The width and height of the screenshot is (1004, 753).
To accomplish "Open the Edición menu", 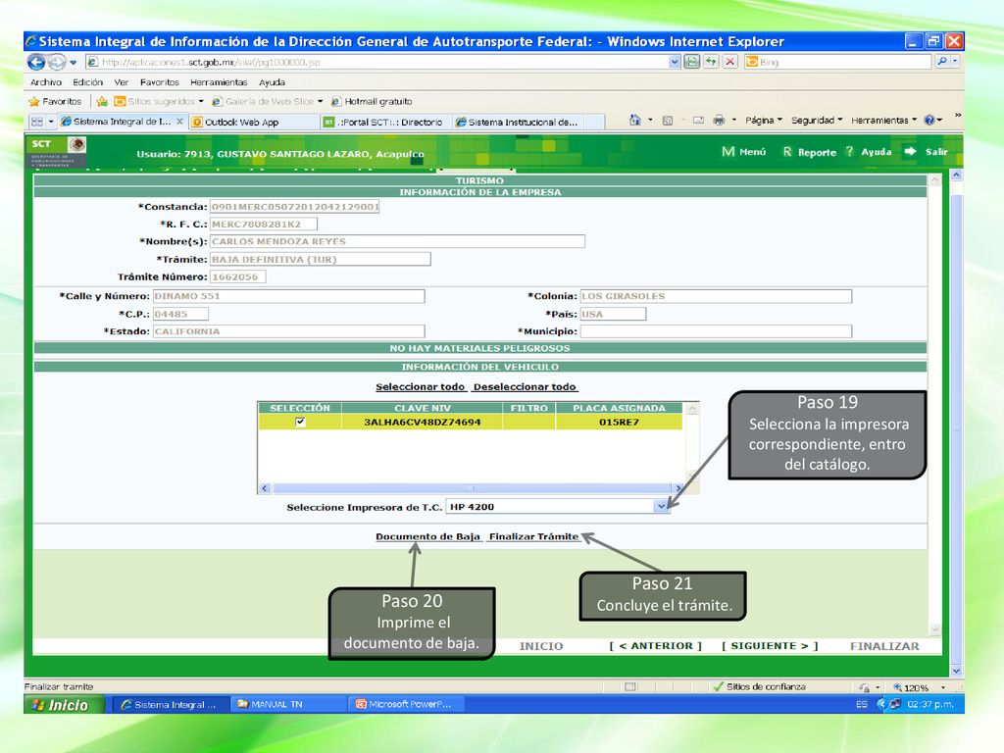I will [87, 82].
